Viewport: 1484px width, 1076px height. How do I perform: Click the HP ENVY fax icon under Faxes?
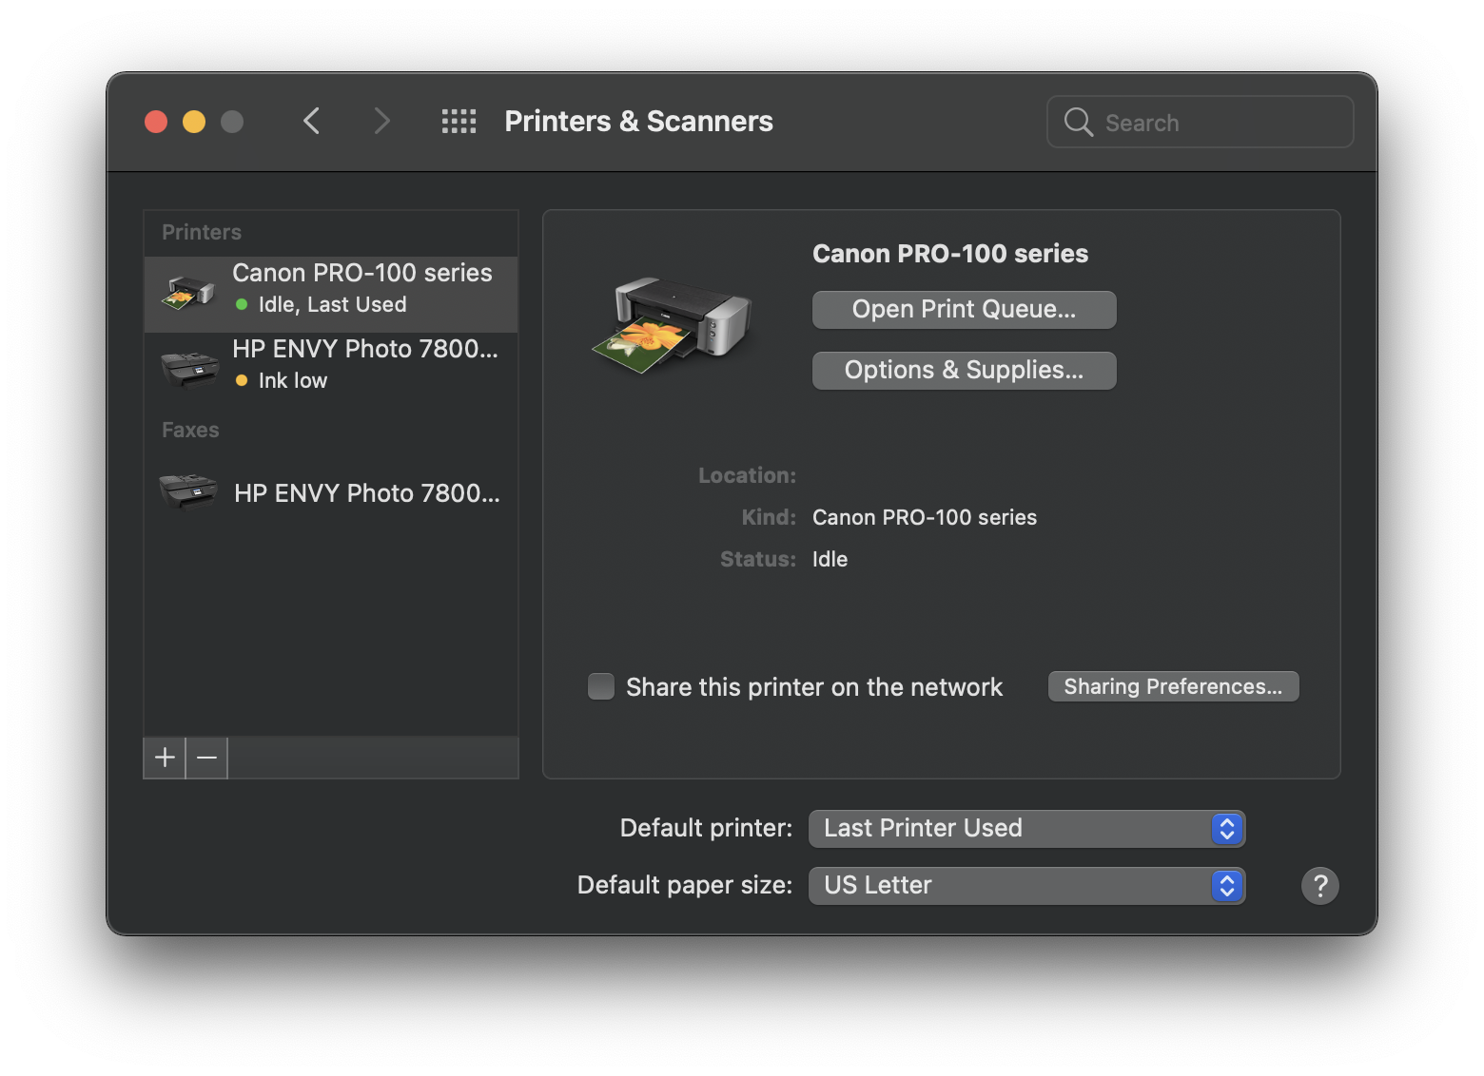[x=187, y=492]
